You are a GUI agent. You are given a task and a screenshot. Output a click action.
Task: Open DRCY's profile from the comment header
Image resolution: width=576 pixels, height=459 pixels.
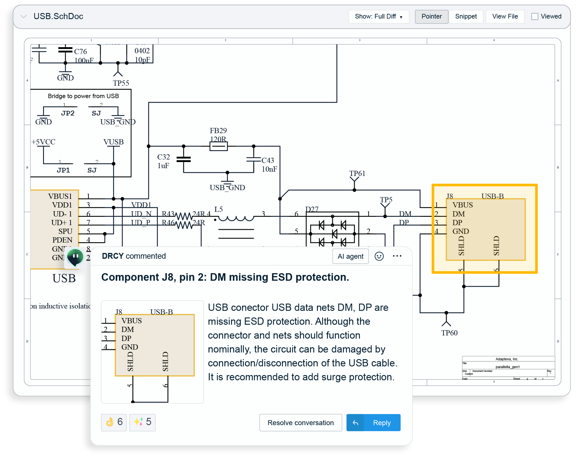[x=113, y=256]
